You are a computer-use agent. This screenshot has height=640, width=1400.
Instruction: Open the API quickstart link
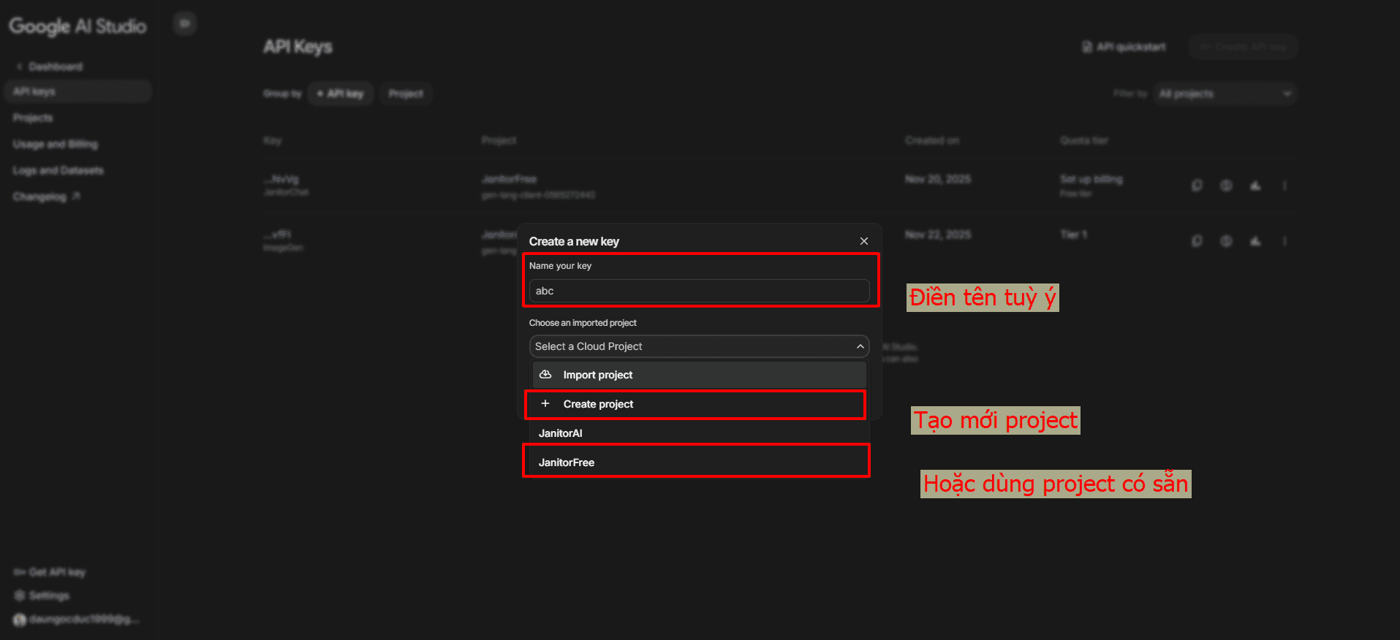click(x=1124, y=47)
